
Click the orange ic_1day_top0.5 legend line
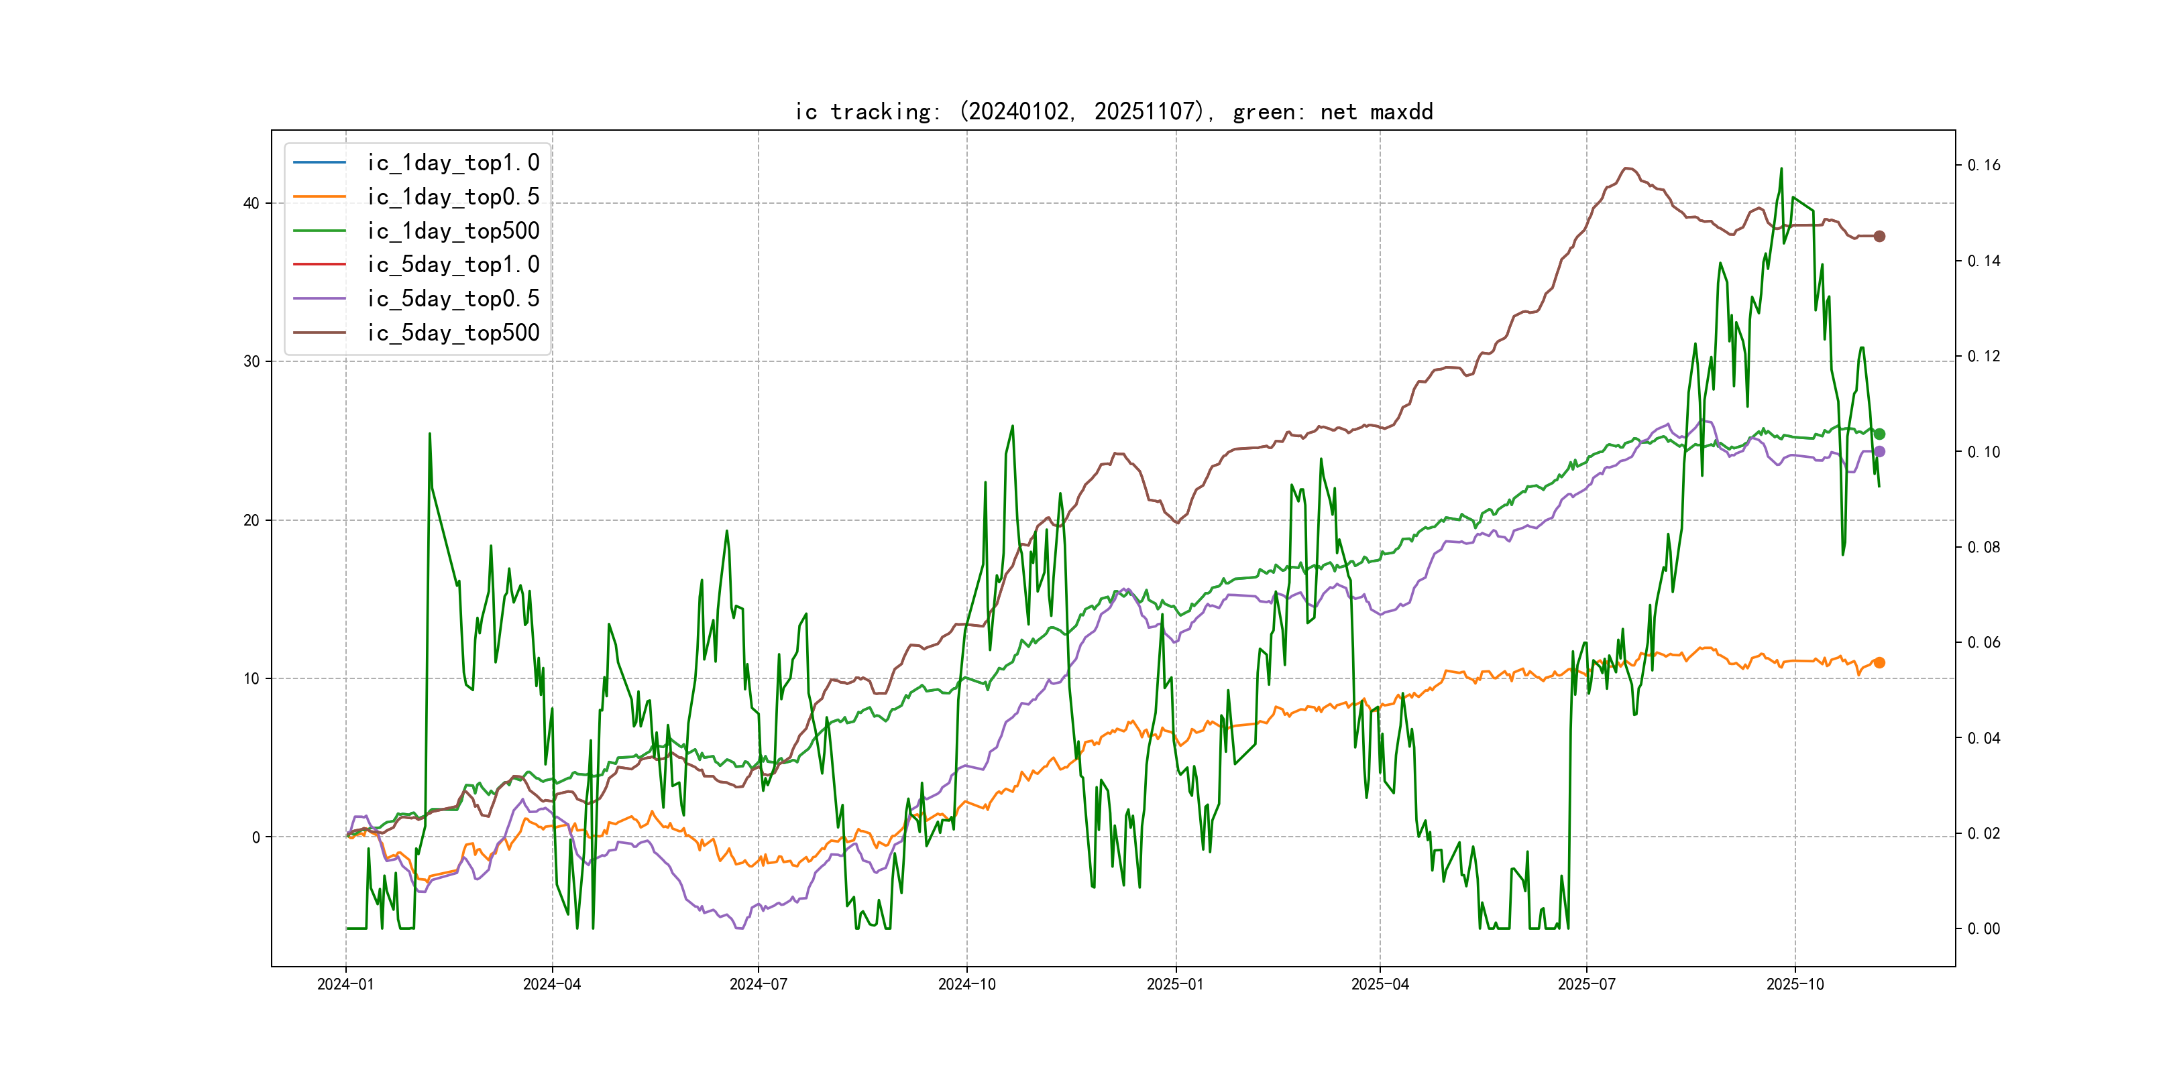[319, 196]
